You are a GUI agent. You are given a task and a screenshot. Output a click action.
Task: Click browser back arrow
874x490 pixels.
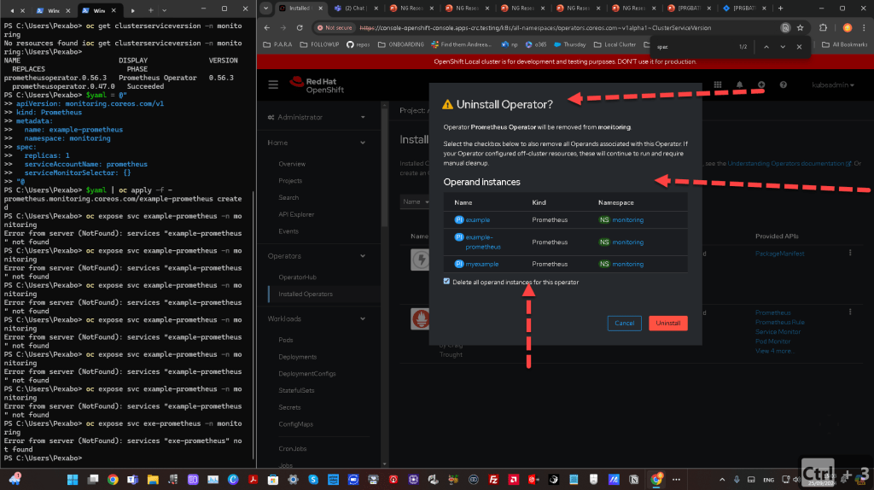tap(267, 28)
